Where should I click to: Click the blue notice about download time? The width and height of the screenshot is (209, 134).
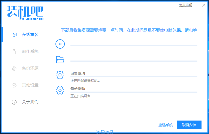coord(129,30)
